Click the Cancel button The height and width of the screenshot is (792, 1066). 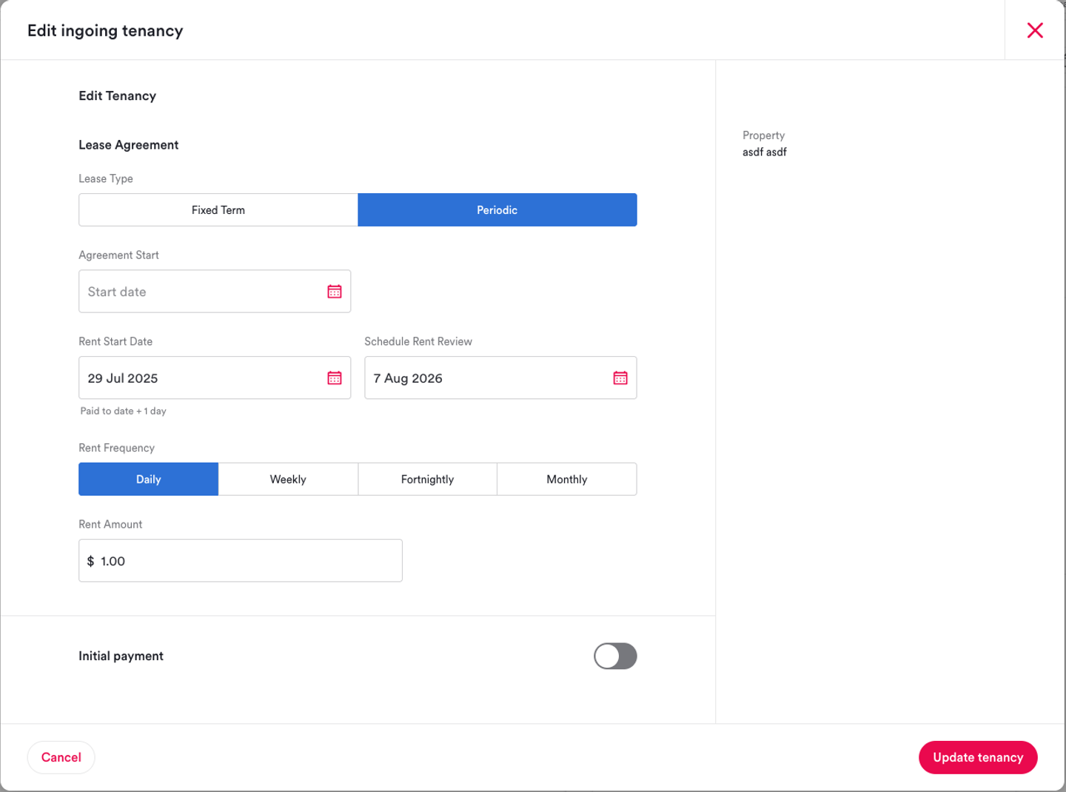61,757
